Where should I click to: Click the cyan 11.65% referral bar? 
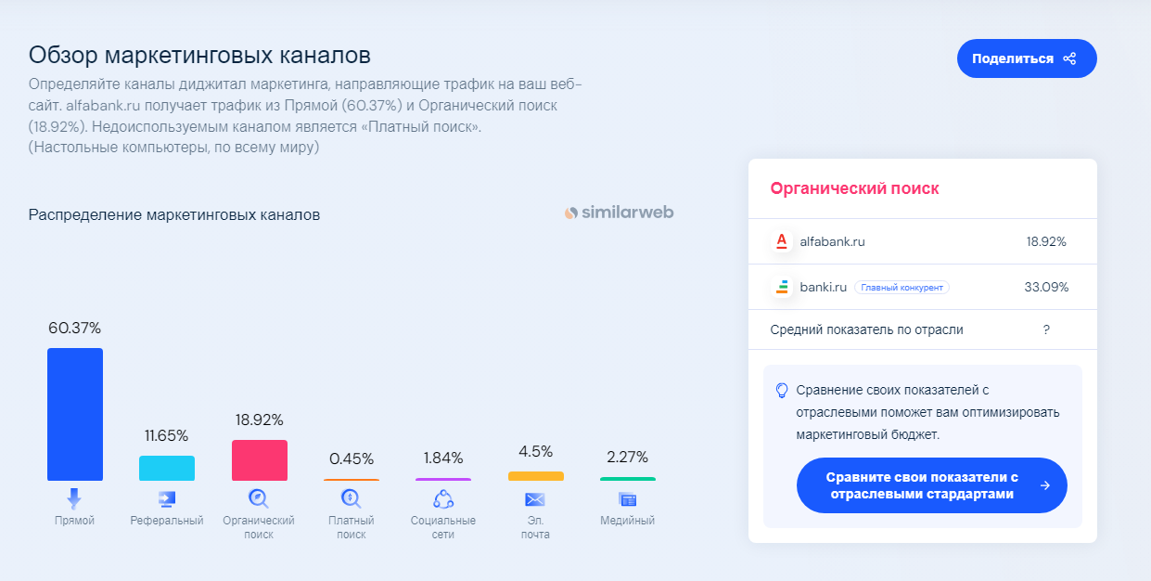pos(167,468)
